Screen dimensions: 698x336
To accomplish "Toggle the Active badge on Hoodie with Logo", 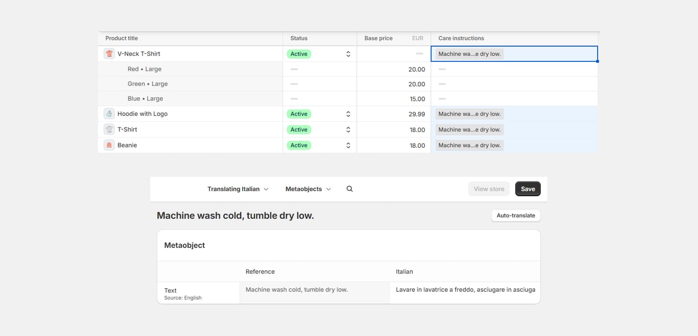I will coord(298,114).
